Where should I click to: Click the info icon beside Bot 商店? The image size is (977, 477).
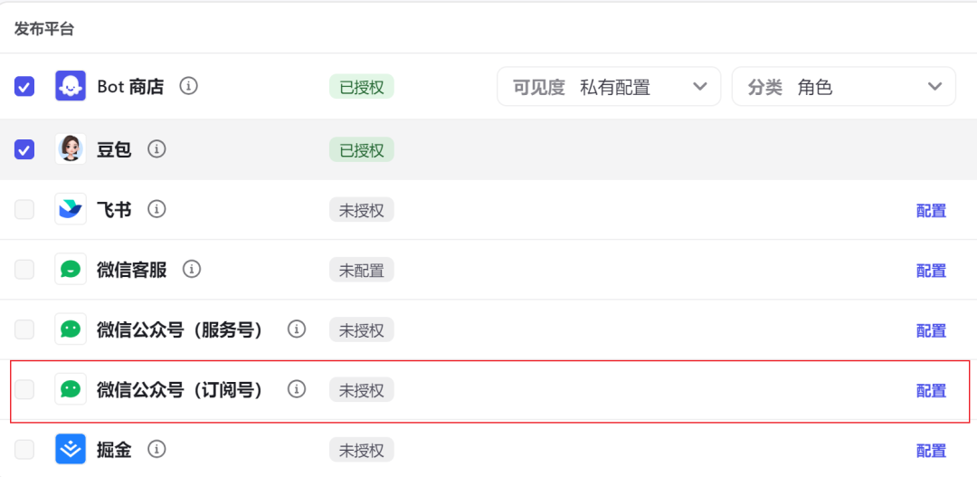pyautogui.click(x=188, y=87)
